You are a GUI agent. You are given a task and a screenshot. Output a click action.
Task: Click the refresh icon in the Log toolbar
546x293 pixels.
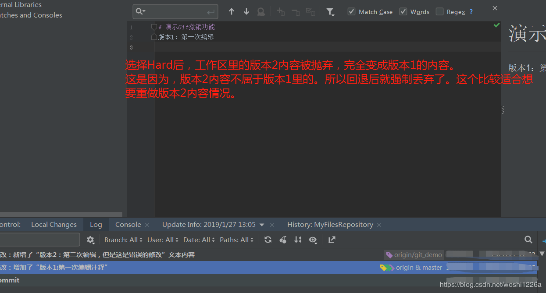(268, 240)
